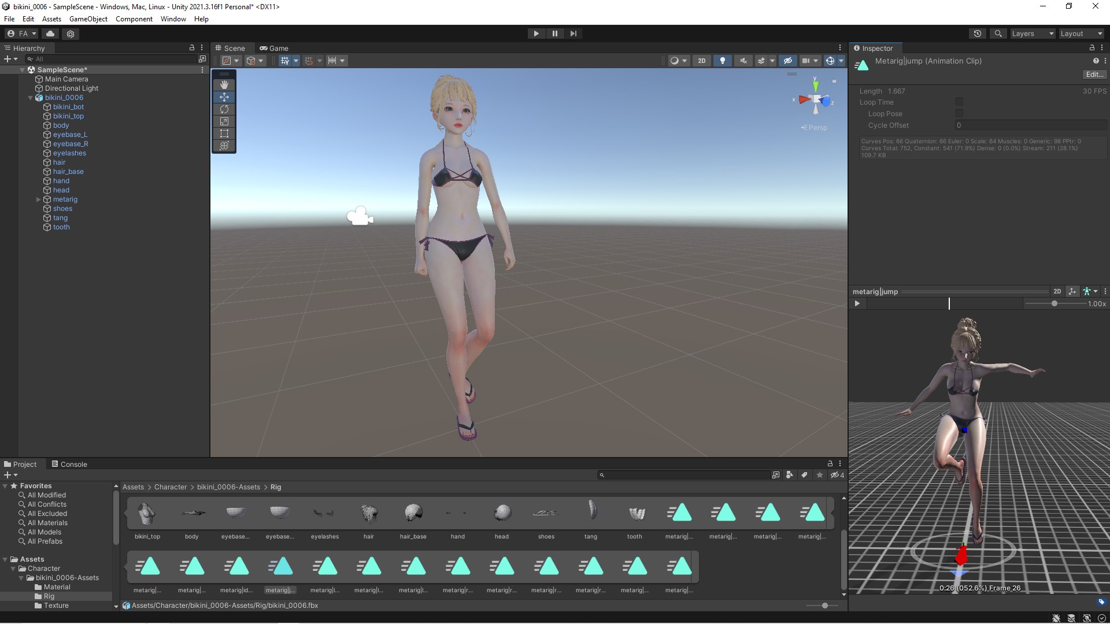Open the Layers dropdown

(1032, 34)
